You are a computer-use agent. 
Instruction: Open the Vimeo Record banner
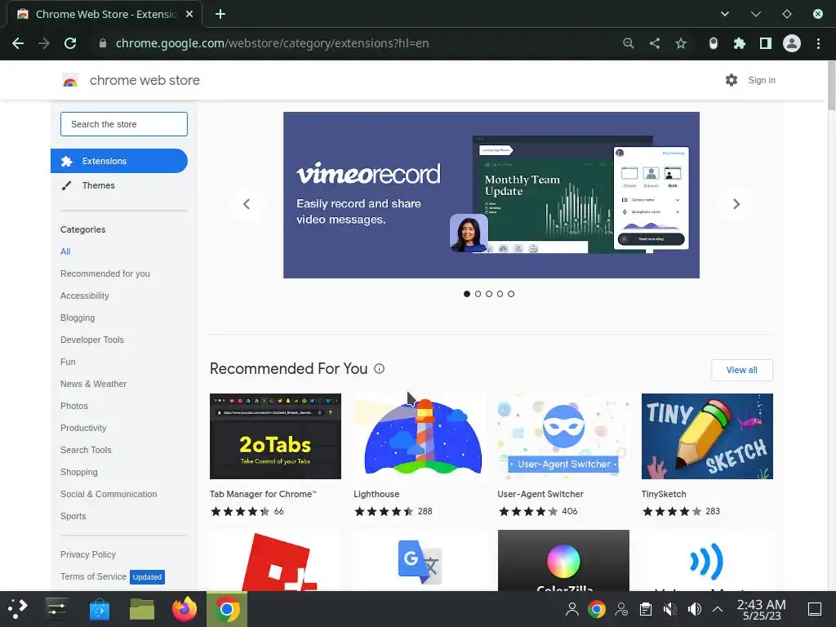coord(491,195)
